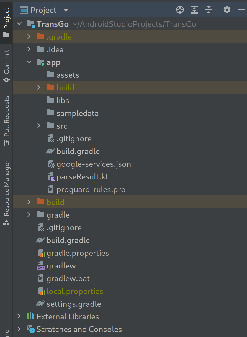Click the app .gitignore file icon

pos(51,139)
